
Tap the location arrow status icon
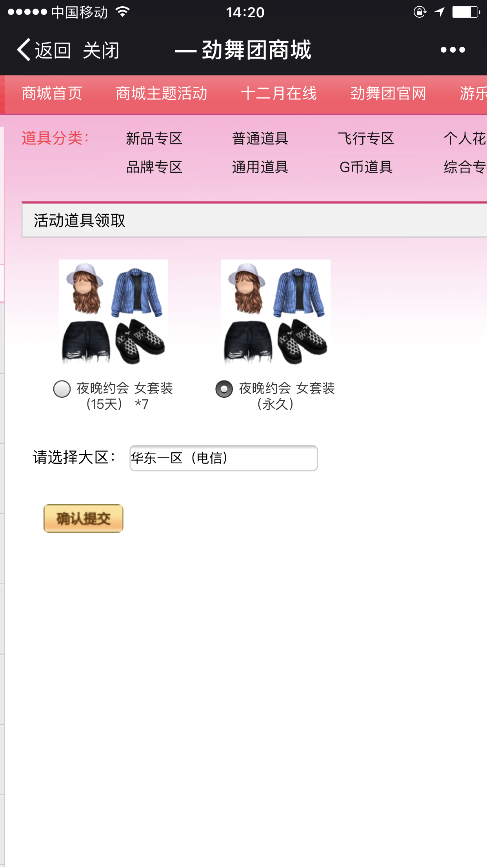[440, 12]
